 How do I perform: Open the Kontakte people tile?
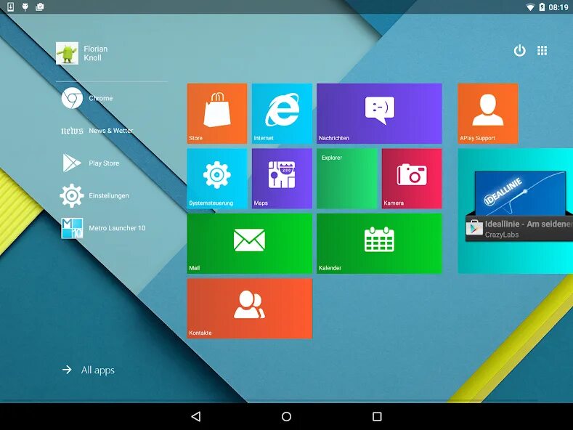point(250,308)
